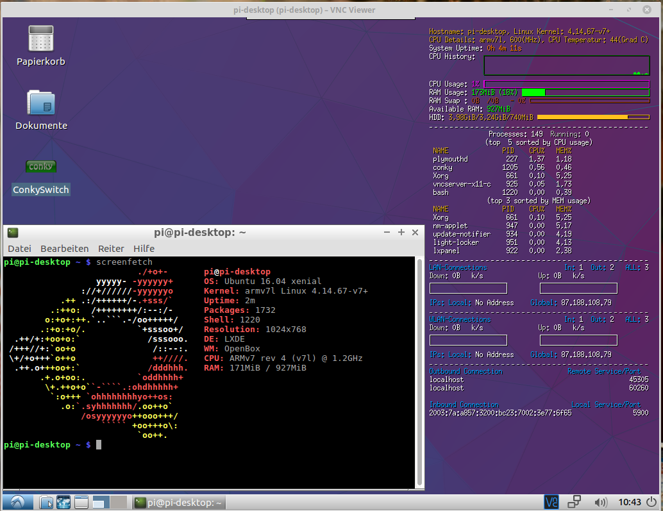Open the file manager from the taskbar
Screen dimensions: 663x511
[45, 502]
